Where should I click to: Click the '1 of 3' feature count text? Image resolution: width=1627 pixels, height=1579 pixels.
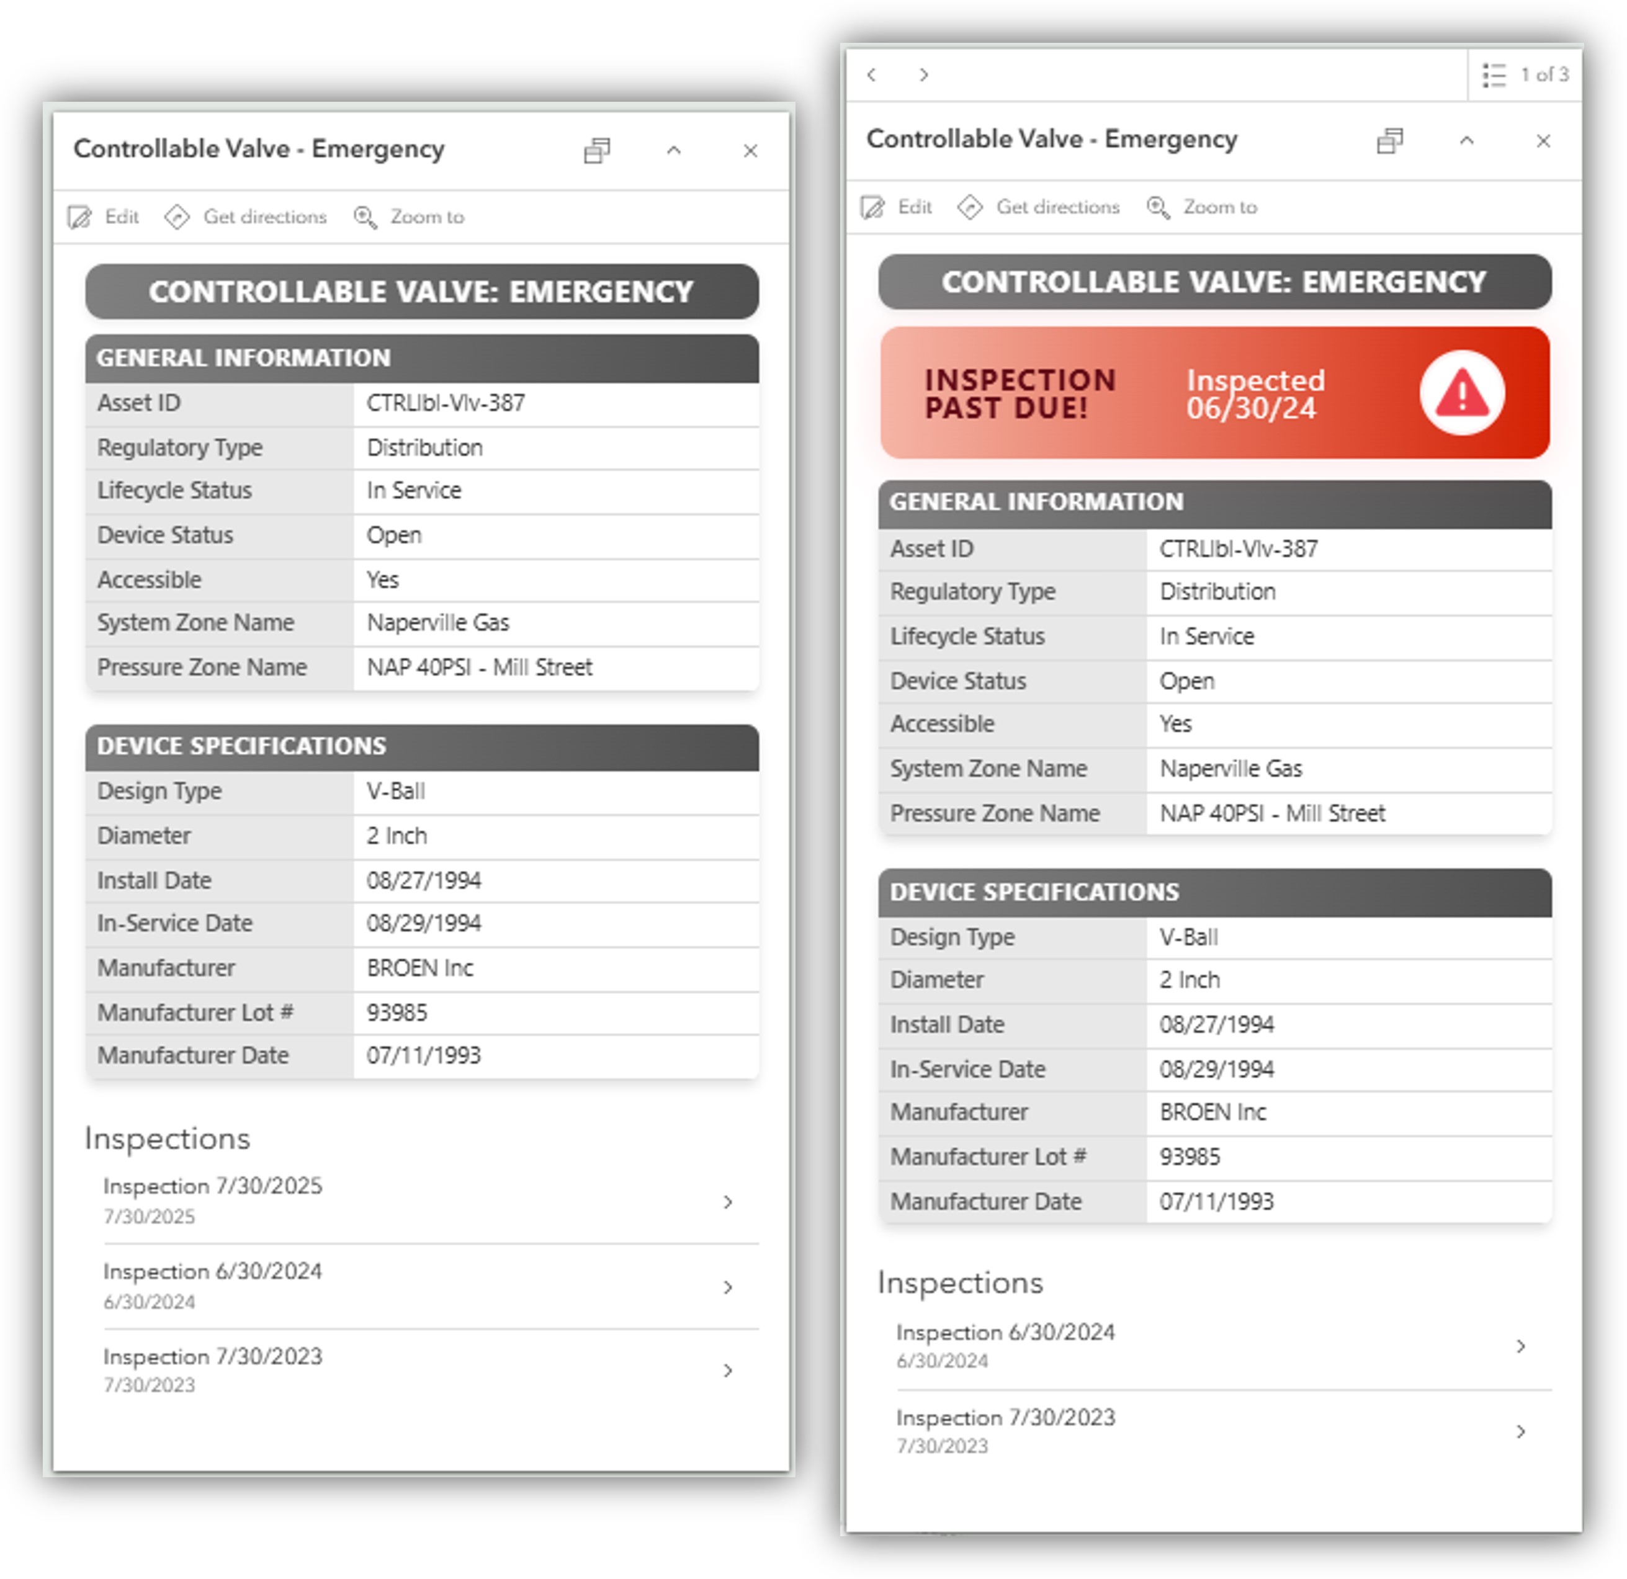(x=1544, y=74)
